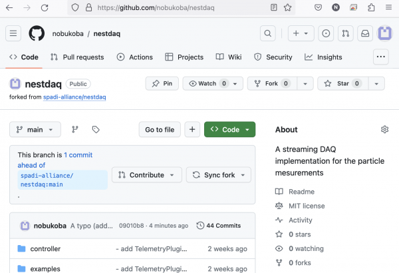Open the user avatar menu at top right

385,33
